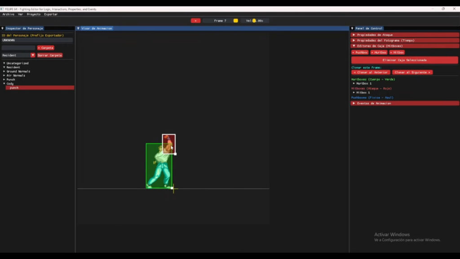
Task: Collapse Editores de Caja (Hitboxes) section
Action: click(x=405, y=46)
